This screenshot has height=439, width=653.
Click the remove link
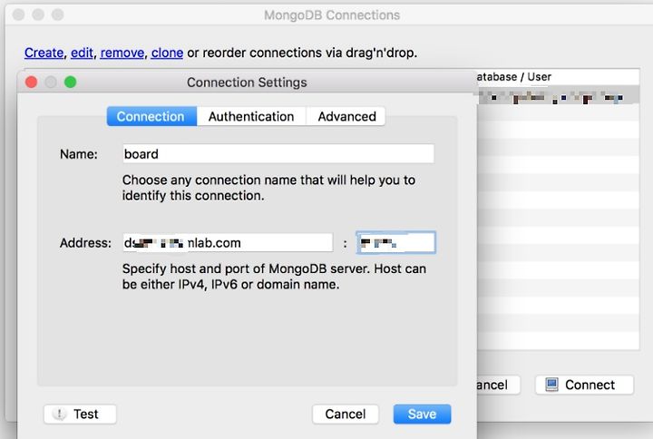[x=122, y=53]
